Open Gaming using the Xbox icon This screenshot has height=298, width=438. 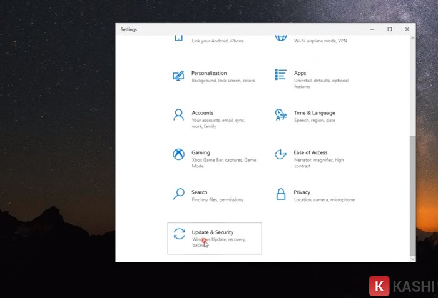tap(178, 154)
